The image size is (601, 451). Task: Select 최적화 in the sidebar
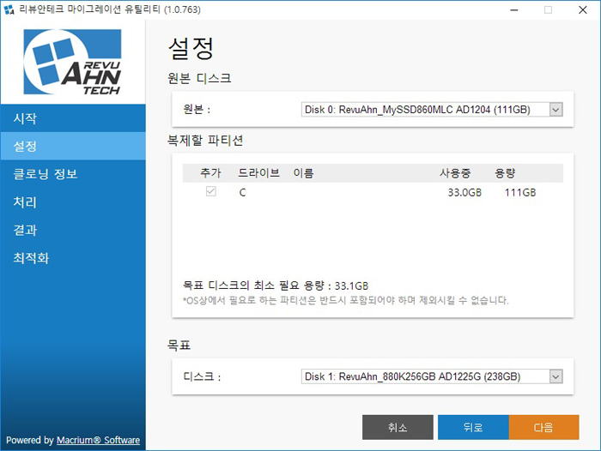point(32,258)
